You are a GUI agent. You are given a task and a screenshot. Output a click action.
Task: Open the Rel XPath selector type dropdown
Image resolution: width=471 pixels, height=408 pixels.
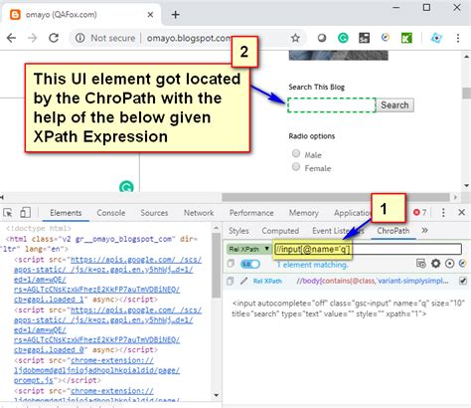tap(248, 249)
